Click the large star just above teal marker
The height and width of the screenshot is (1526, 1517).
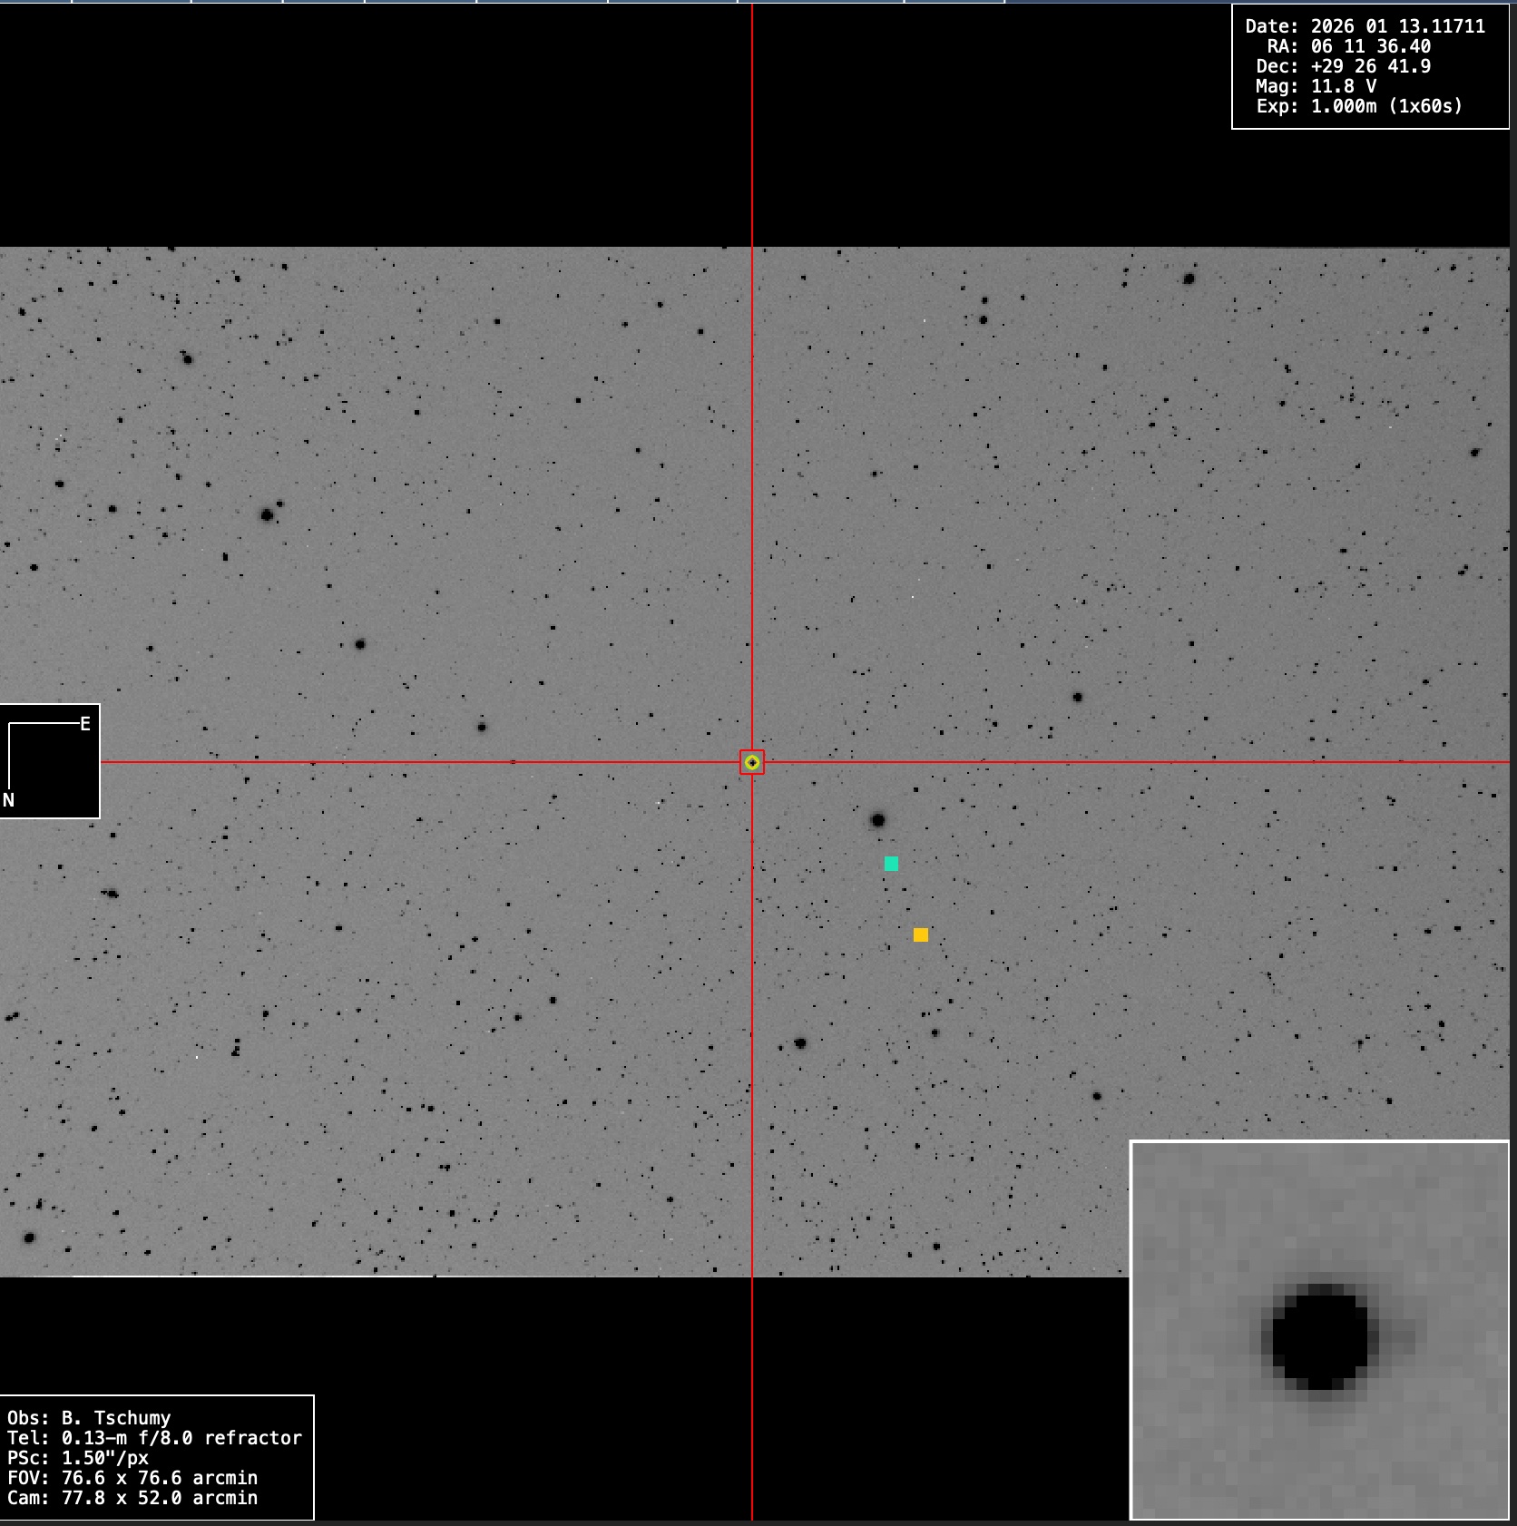(x=877, y=820)
